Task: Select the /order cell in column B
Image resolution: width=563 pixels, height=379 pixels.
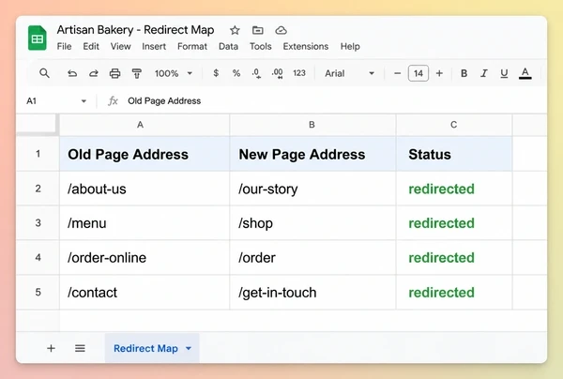Action: pyautogui.click(x=312, y=257)
